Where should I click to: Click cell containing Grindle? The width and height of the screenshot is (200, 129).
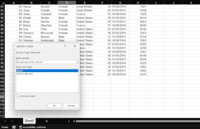click(x=49, y=10)
